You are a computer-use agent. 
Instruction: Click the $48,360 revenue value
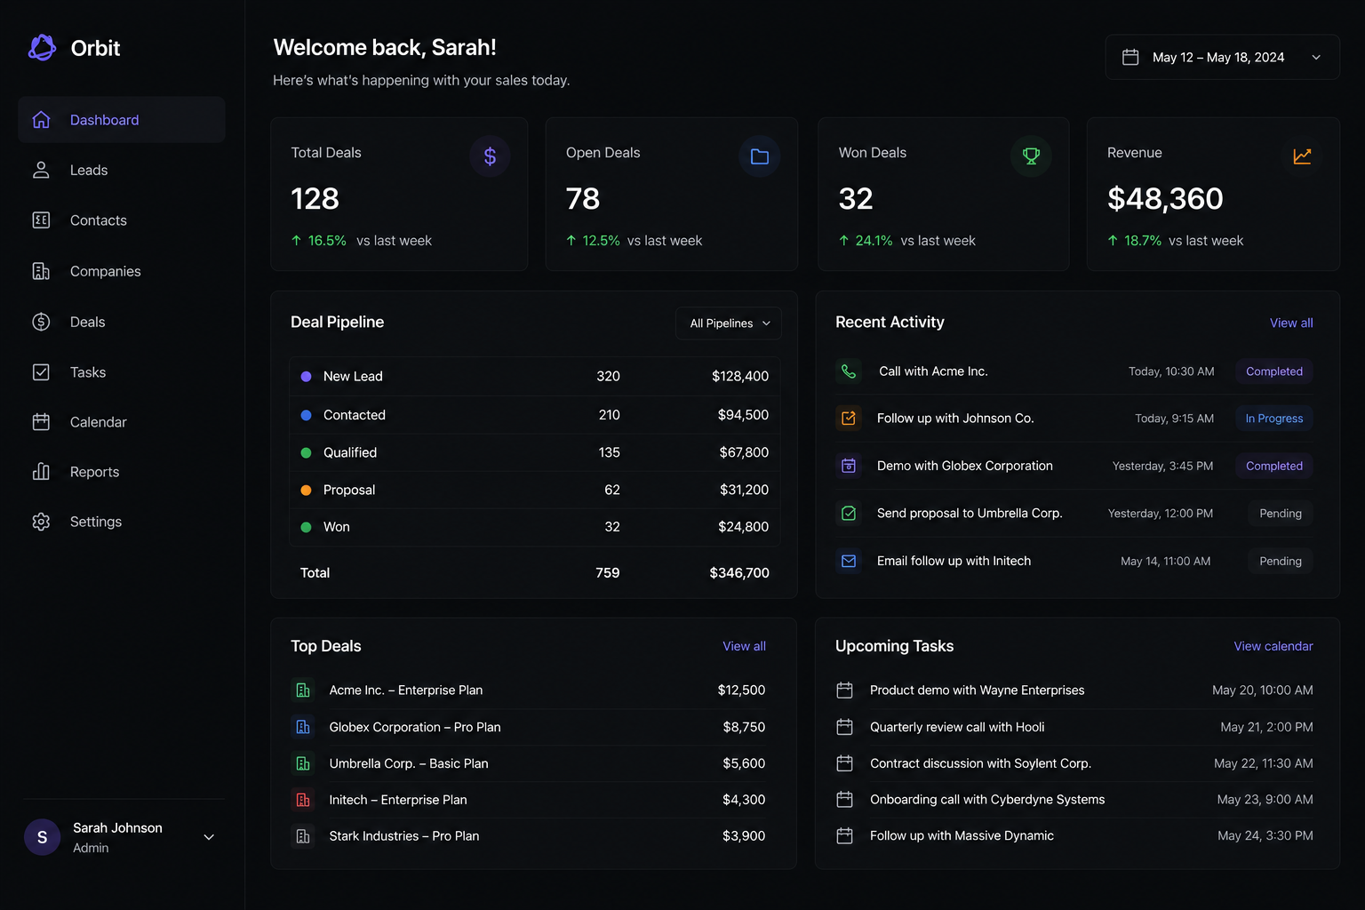(x=1165, y=198)
